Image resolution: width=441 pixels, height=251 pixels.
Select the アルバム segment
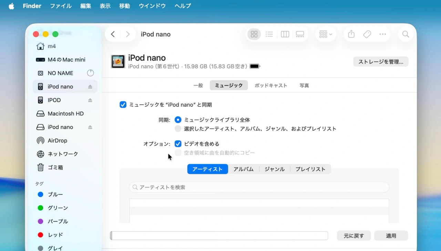coord(244,169)
